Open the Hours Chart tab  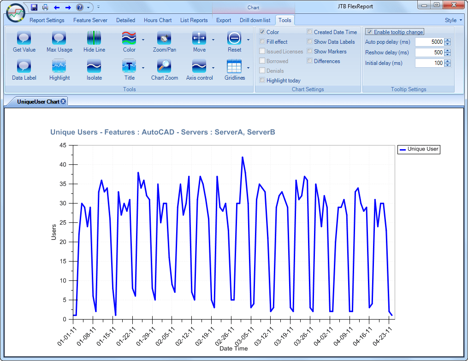[158, 20]
